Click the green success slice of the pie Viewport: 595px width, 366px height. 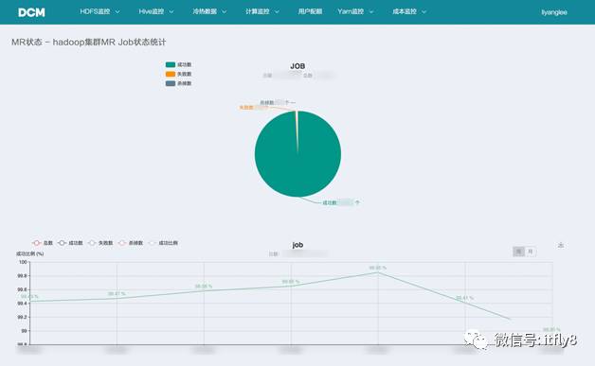(297, 154)
